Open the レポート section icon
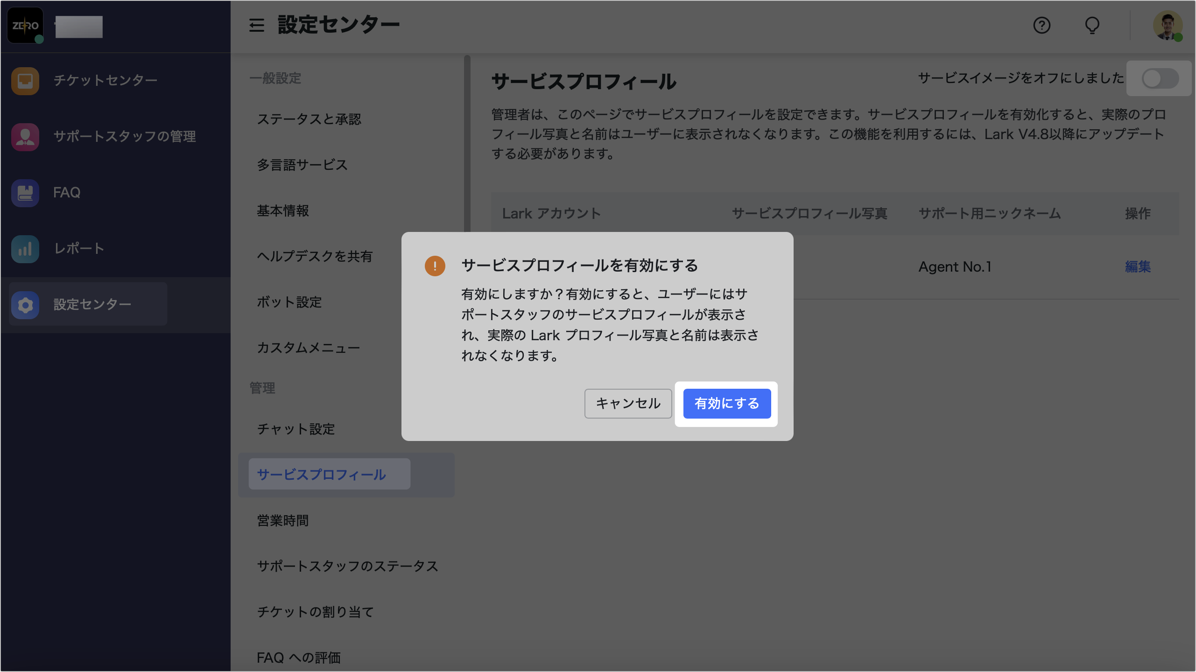The image size is (1196, 672). pyautogui.click(x=25, y=249)
